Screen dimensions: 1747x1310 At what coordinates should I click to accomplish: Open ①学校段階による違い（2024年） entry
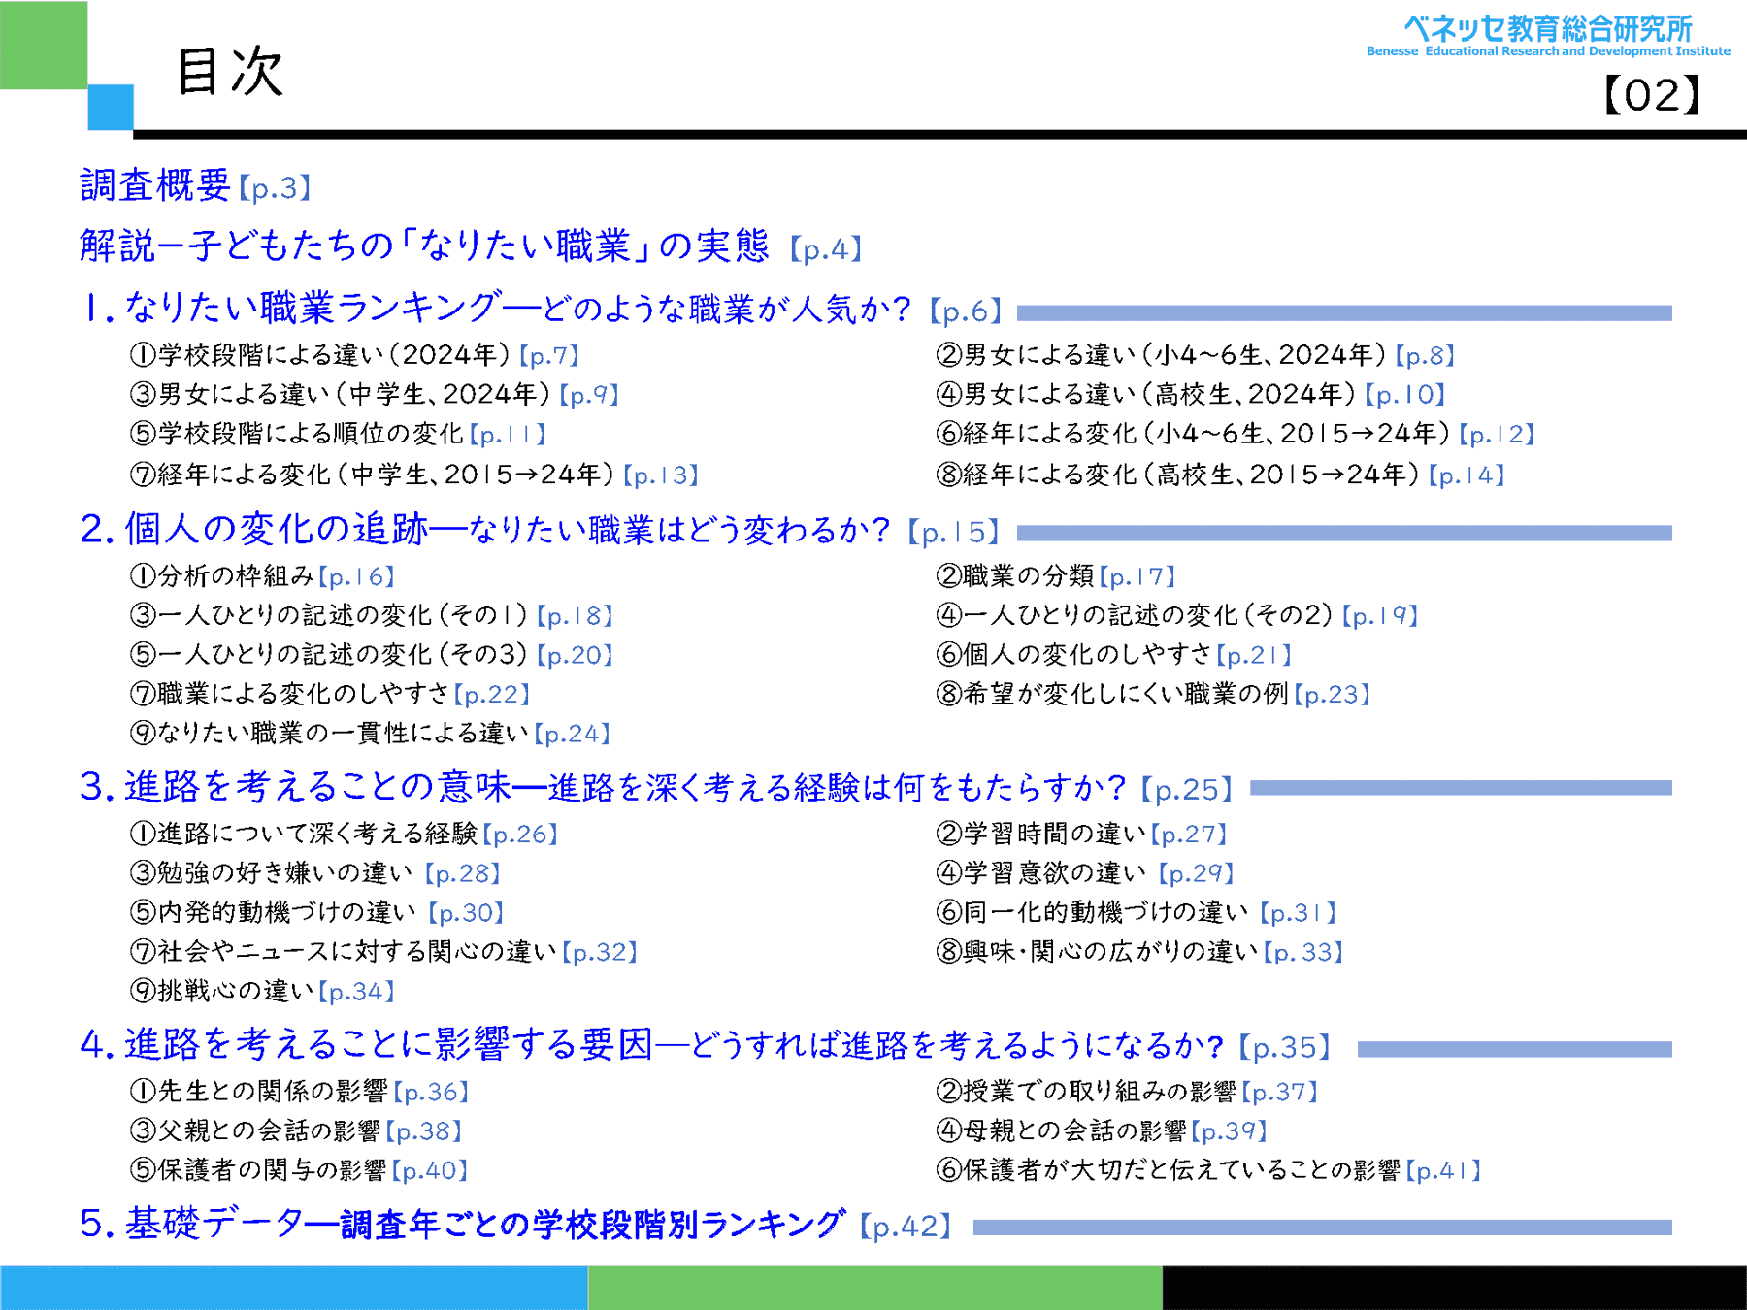[x=353, y=355]
